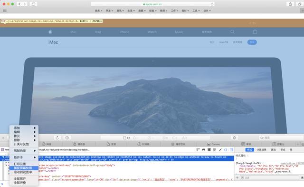The height and width of the screenshot is (187, 304).
Task: Toggle the curly braces shadow DOM button
Action: [x=226, y=150]
